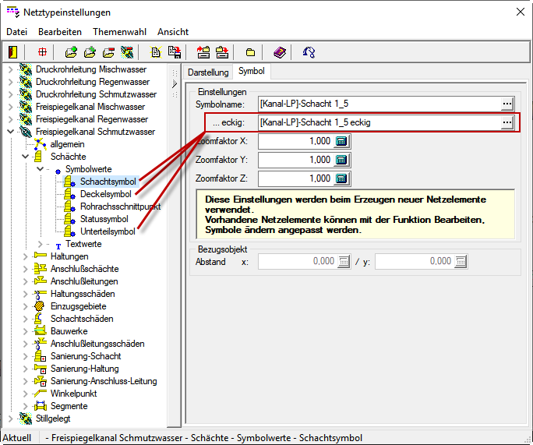Select the Deckelsymbol tree item
This screenshot has width=533, height=445.
tap(105, 194)
